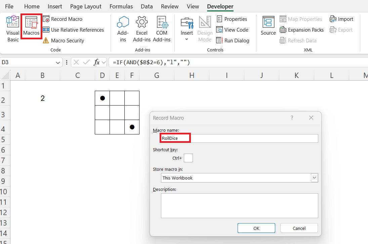368x244 pixels.
Task: Click Import XML button
Action: click(x=341, y=19)
